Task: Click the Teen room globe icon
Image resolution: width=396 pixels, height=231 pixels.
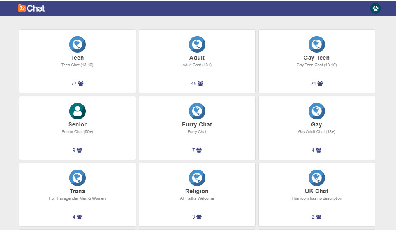Action: (x=78, y=44)
